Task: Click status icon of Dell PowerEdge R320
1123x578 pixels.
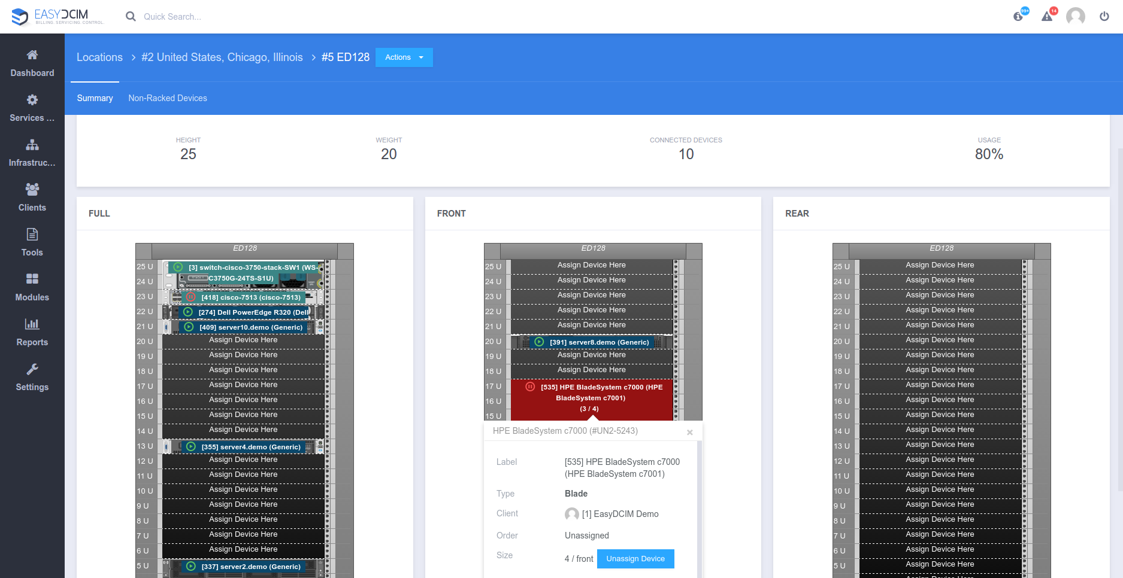Action: [188, 312]
